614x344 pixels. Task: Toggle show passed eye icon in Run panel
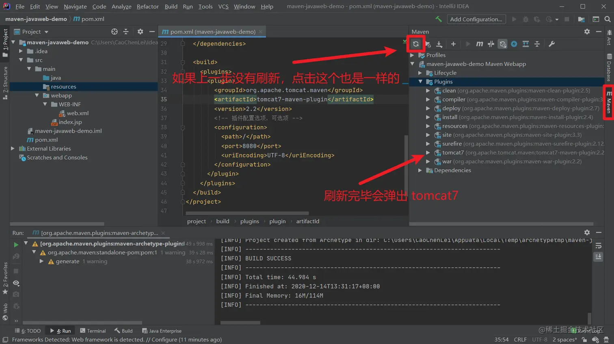(x=16, y=283)
